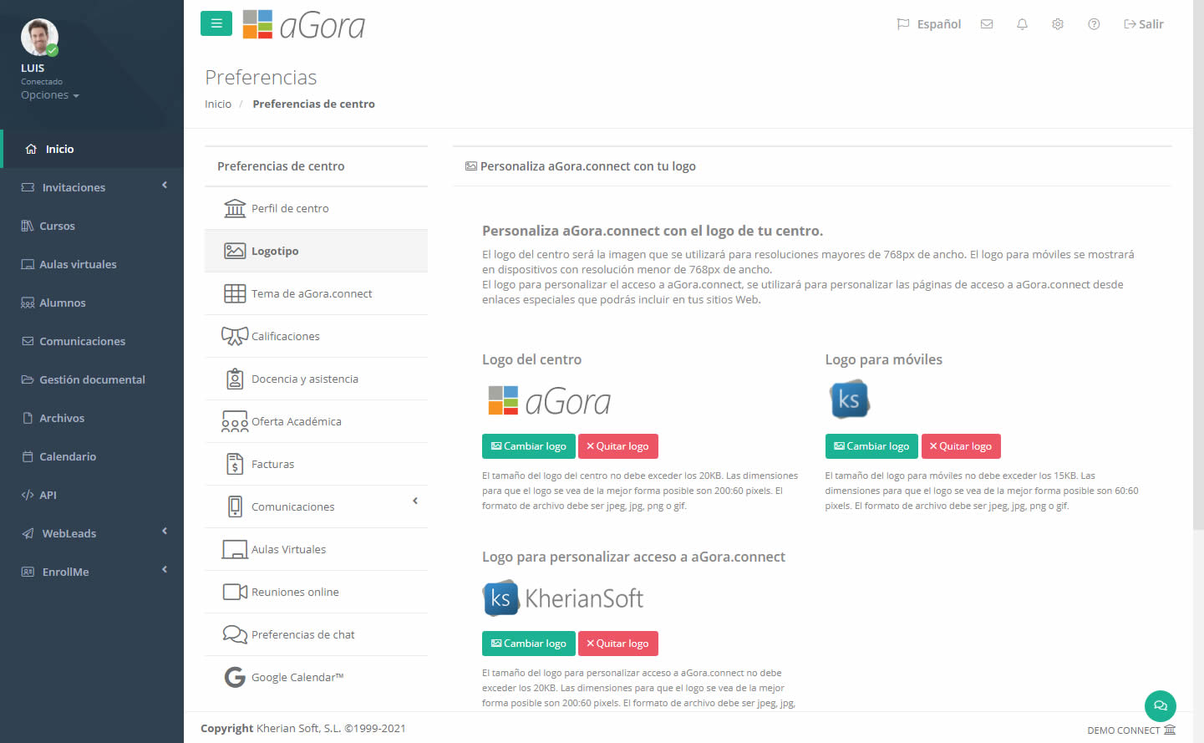Open Aulas Virtuales preferences
Screen dimensions: 1204x743
(316, 549)
